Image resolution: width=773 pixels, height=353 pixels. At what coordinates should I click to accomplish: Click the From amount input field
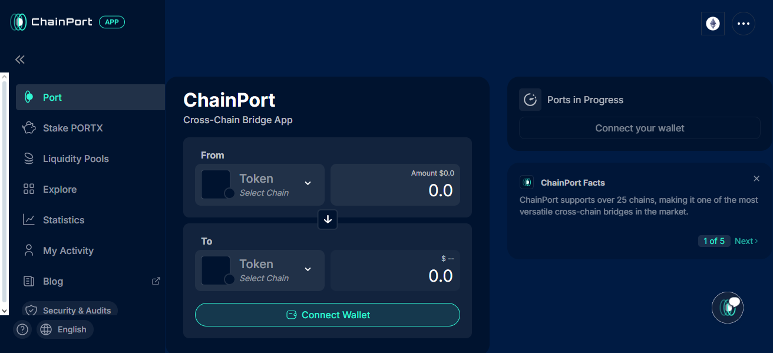(x=395, y=184)
